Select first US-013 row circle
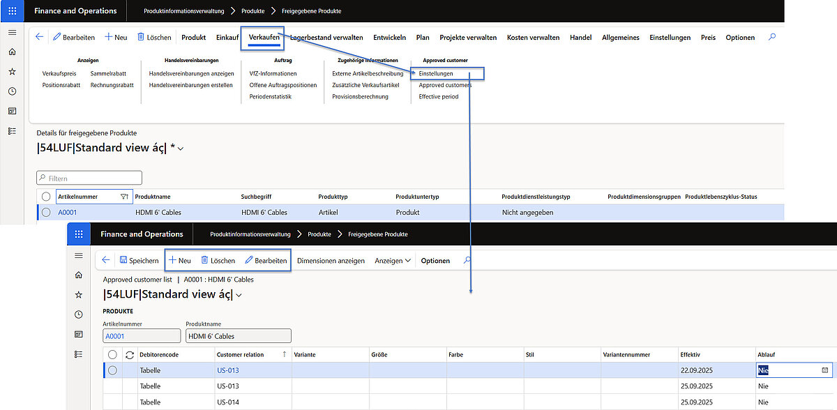 (113, 370)
